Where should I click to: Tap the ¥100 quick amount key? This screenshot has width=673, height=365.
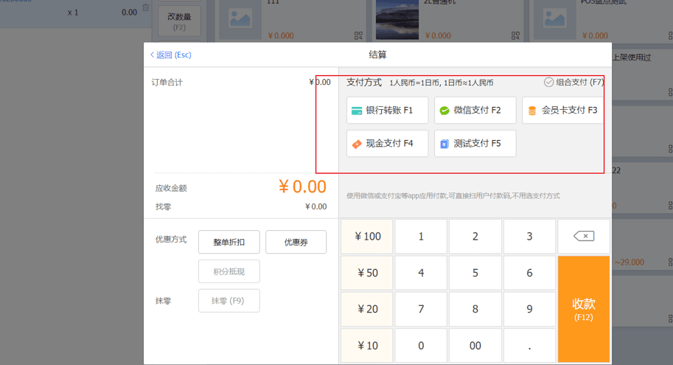[x=367, y=237]
